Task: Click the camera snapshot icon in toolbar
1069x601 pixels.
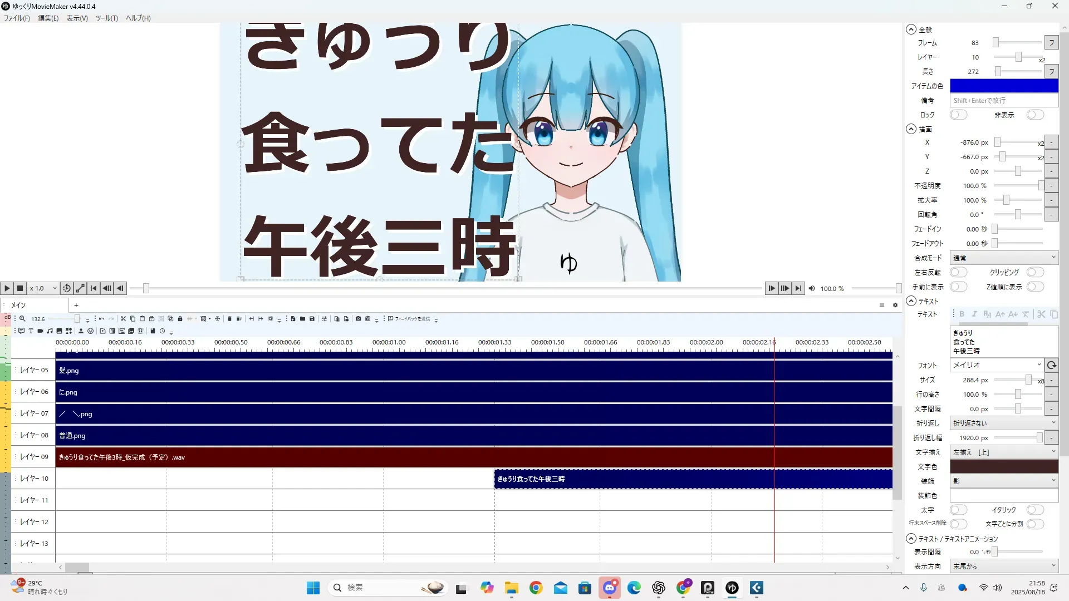Action: tap(358, 319)
